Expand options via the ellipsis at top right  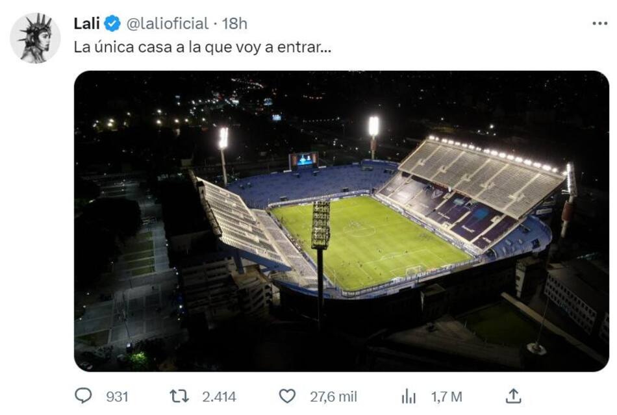point(599,21)
